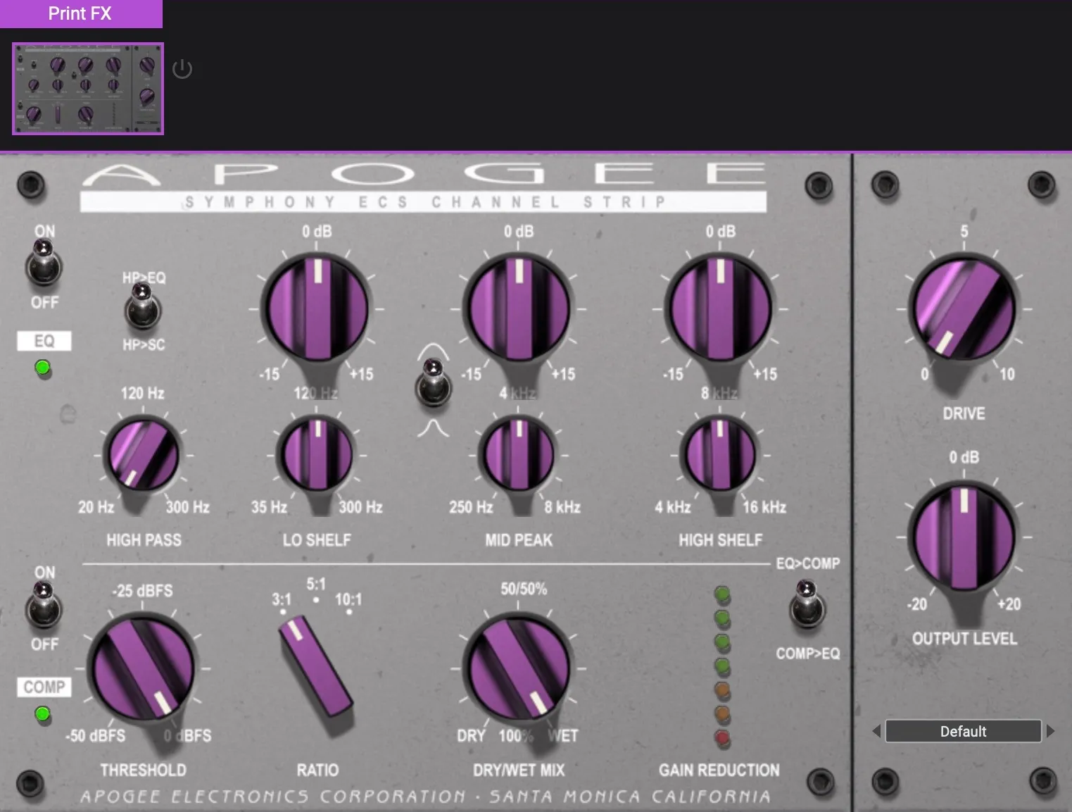Click the HP>SC label

click(x=144, y=344)
